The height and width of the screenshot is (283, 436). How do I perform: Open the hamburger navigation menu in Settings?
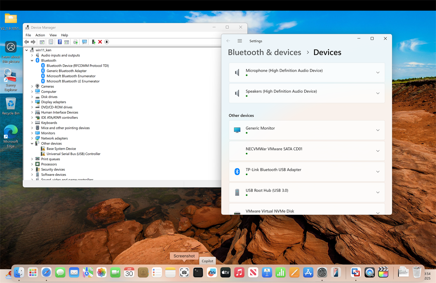coord(240,41)
